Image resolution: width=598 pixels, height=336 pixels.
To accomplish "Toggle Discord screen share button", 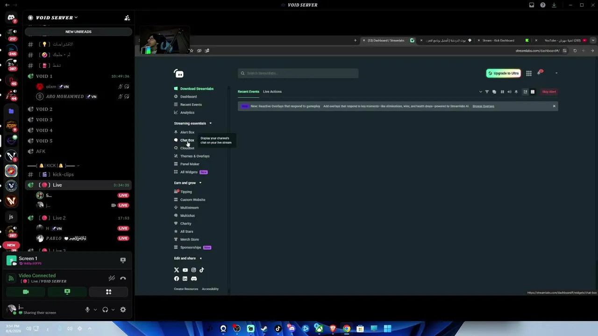I will (x=67, y=292).
